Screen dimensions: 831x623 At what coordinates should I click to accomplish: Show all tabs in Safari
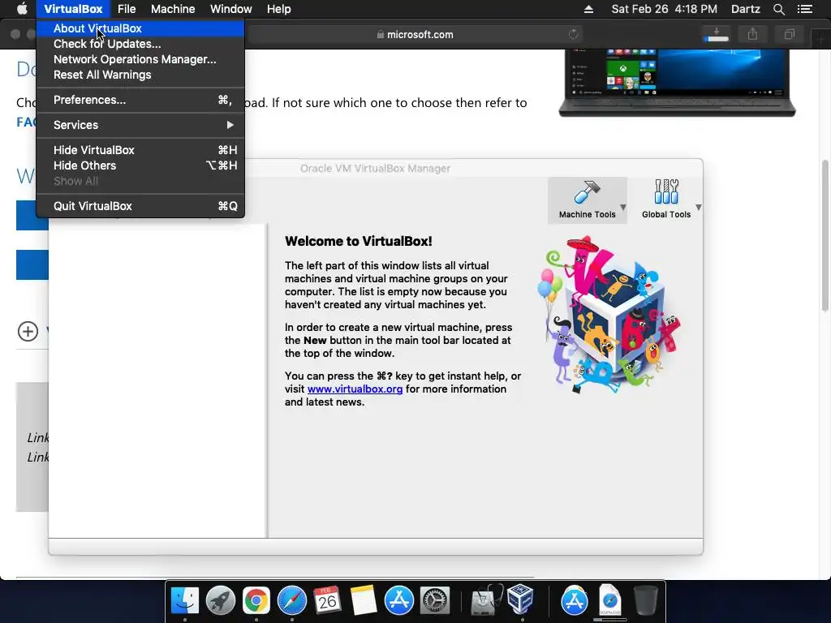(x=789, y=34)
